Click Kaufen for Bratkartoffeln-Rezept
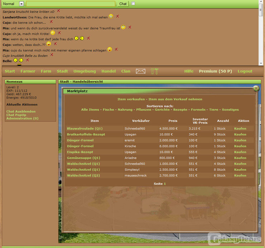265x248 pixels. 240,134
